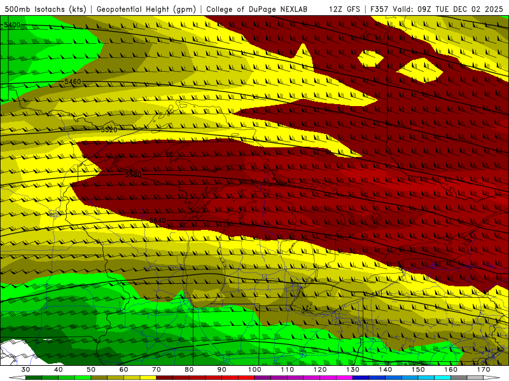The height and width of the screenshot is (381, 509).
Task: Click the 5400 height contour label
Action: (12, 25)
